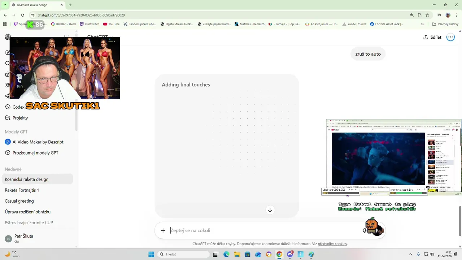Open the Matches - Rematch bookmark

click(249, 24)
